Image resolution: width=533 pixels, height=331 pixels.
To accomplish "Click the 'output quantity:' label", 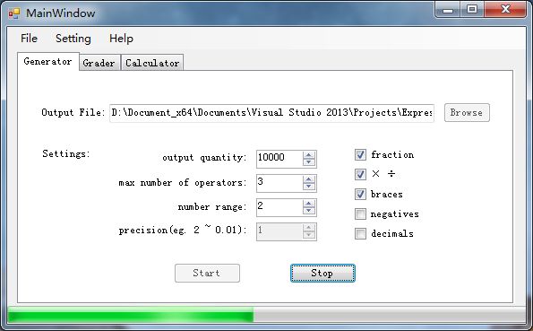I will click(x=204, y=158).
